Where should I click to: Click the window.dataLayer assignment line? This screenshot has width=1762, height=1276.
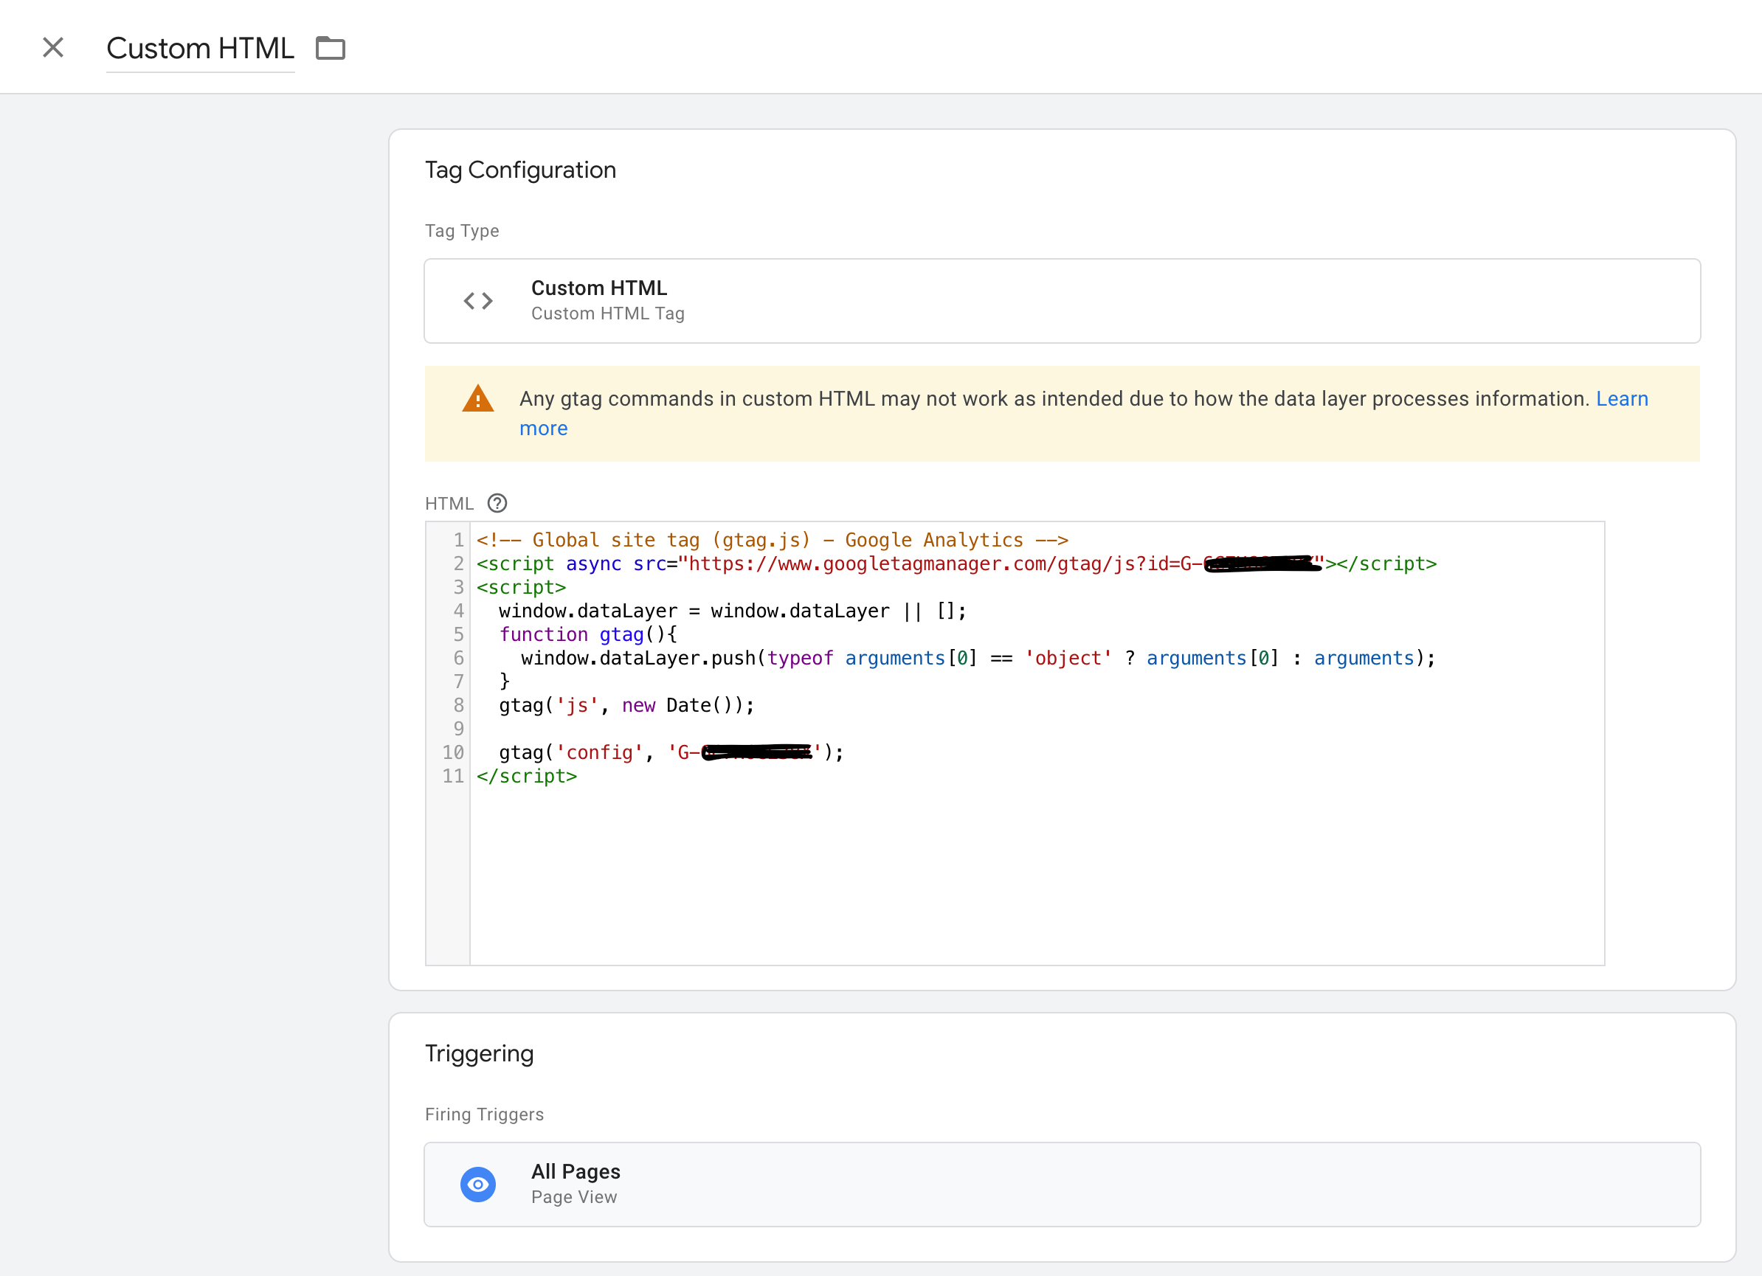click(732, 611)
